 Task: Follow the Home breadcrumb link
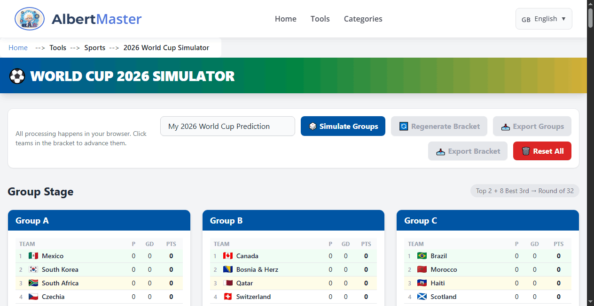[x=18, y=47]
